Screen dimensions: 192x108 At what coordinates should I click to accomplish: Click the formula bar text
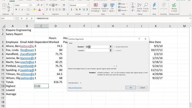[42, 18]
